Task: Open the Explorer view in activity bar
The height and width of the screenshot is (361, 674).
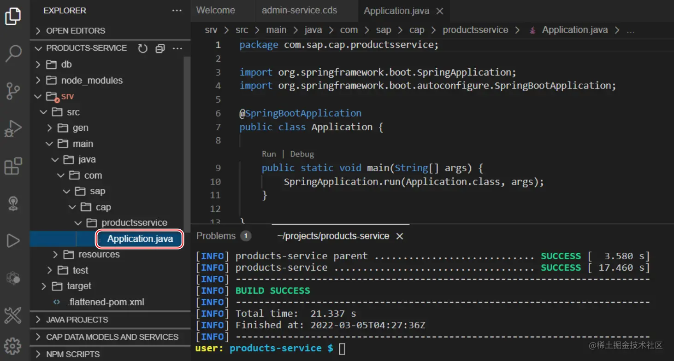Action: tap(13, 16)
